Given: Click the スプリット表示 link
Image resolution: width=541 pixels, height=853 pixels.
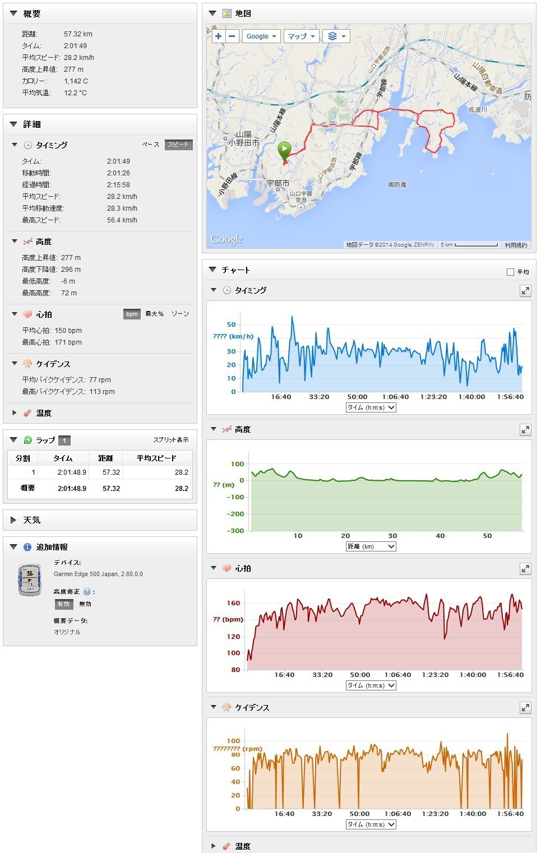Looking at the screenshot, I should pyautogui.click(x=171, y=440).
